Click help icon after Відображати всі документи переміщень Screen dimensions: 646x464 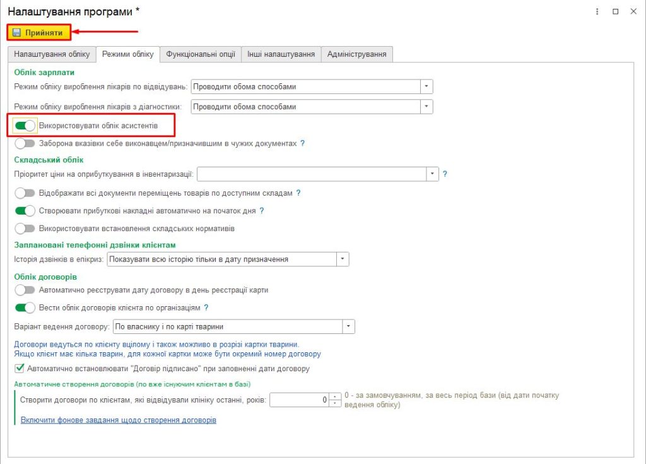[x=298, y=193]
